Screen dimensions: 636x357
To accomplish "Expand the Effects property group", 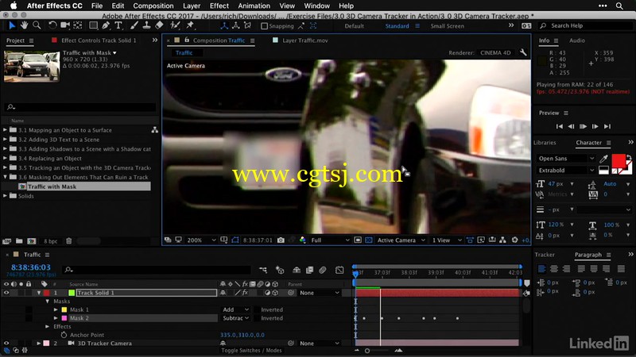I will 48,326.
